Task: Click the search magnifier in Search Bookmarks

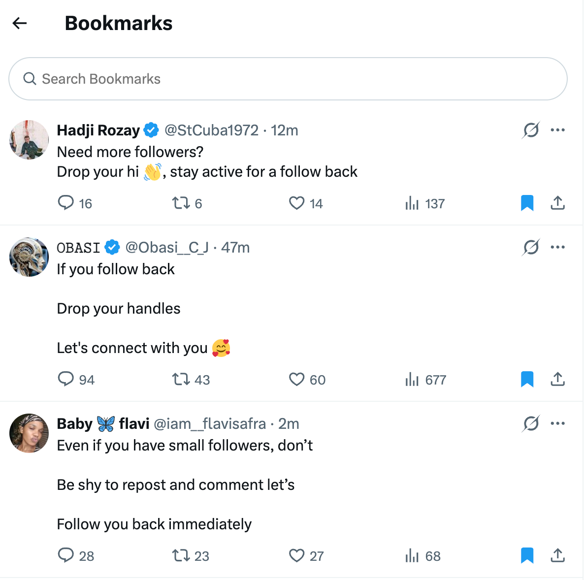Action: [x=30, y=79]
